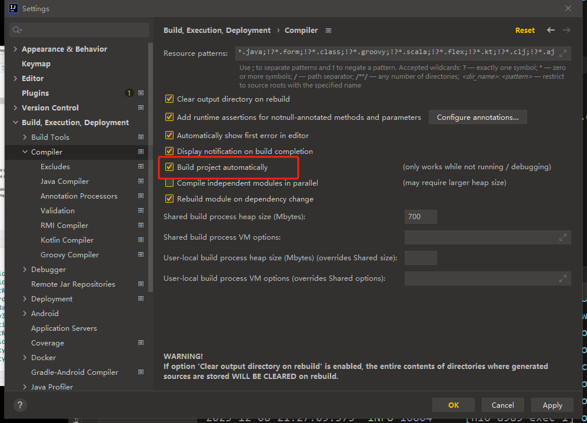Expand the Build Tools node
This screenshot has height=423, width=587.
pos(25,137)
